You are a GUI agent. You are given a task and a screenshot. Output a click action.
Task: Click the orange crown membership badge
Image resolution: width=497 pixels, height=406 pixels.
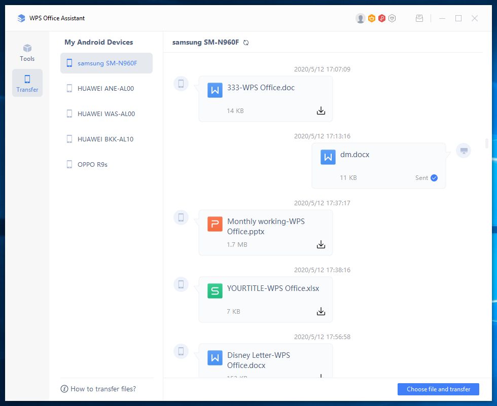point(371,18)
